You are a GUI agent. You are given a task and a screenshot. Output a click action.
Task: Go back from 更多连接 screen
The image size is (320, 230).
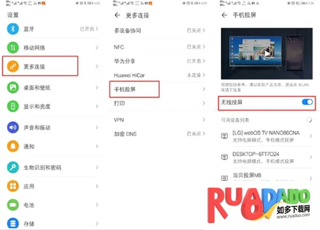click(117, 15)
